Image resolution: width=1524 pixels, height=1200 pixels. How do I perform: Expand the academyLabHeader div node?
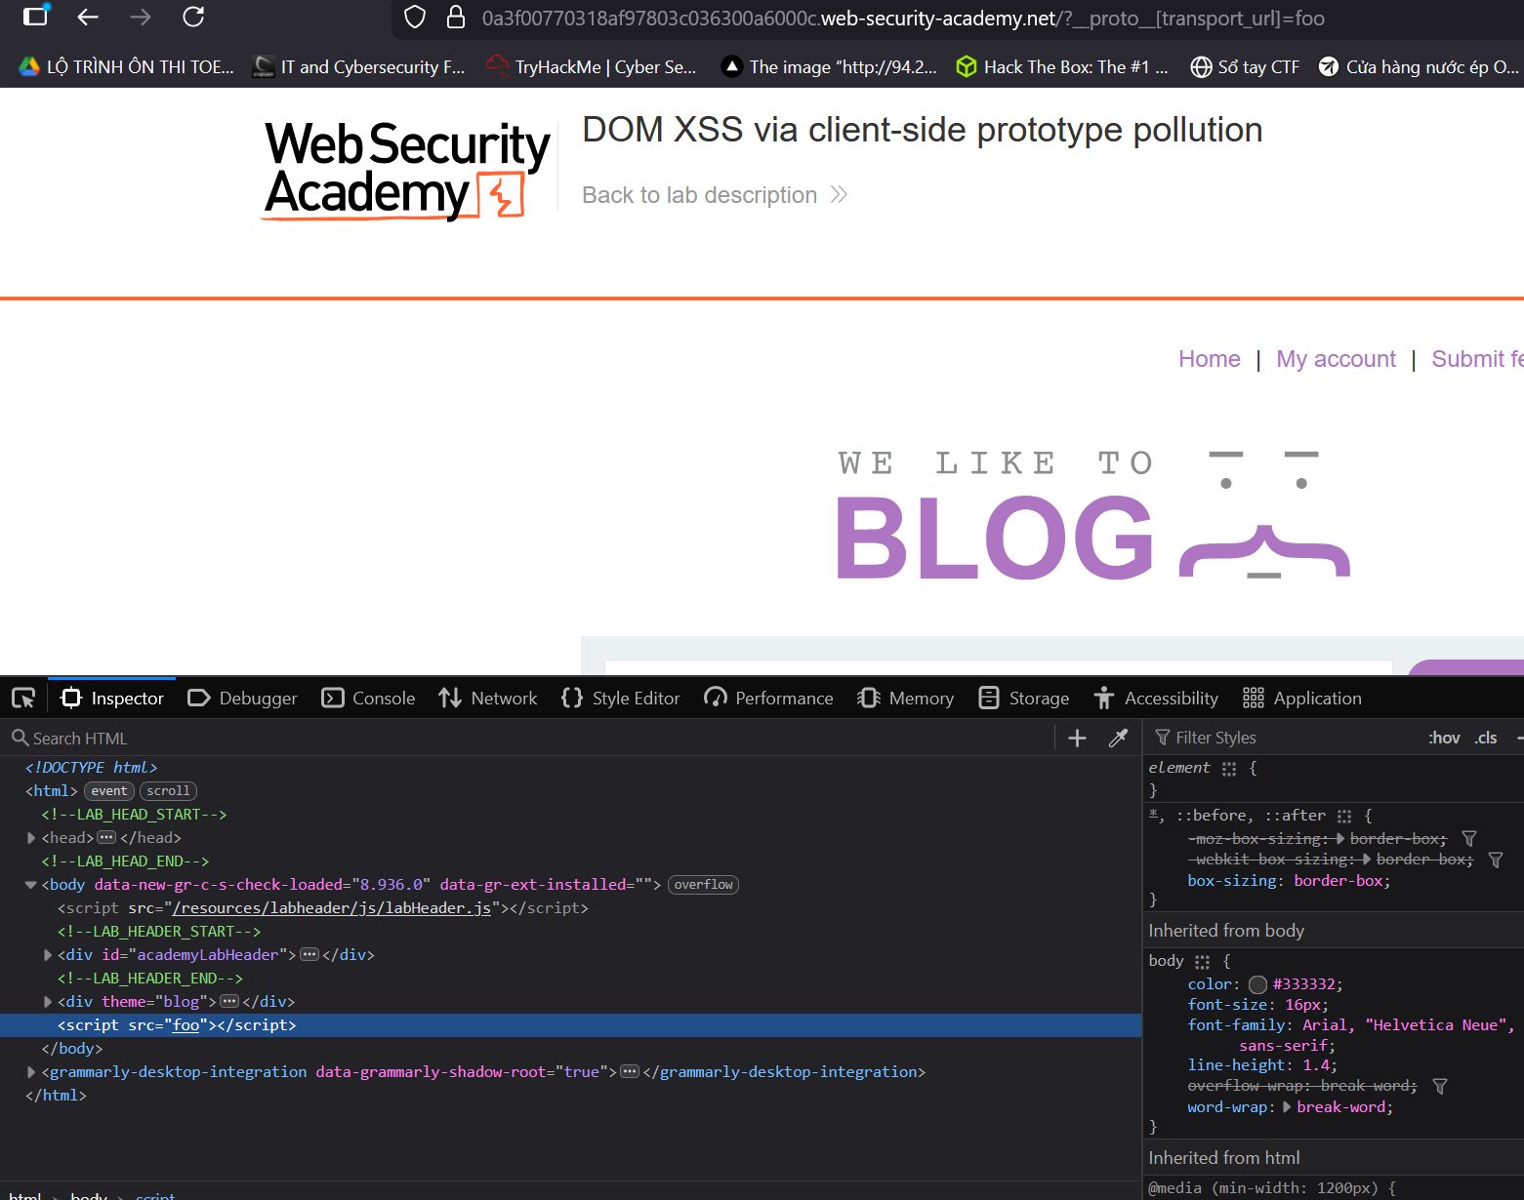click(x=48, y=955)
